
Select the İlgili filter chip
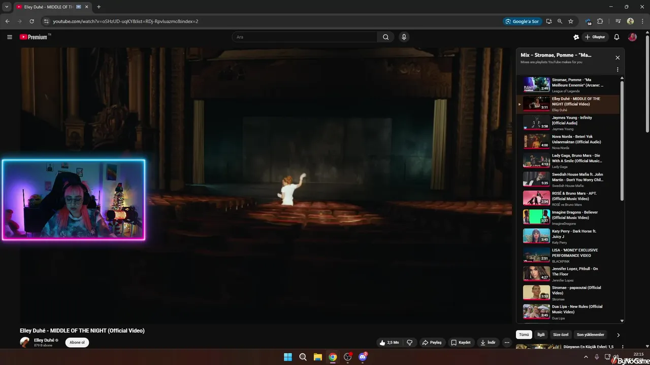point(541,335)
